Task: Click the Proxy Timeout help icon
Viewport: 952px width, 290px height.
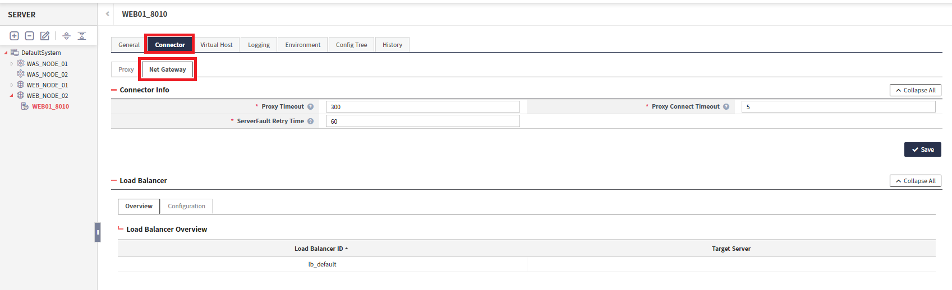Action: pos(310,107)
